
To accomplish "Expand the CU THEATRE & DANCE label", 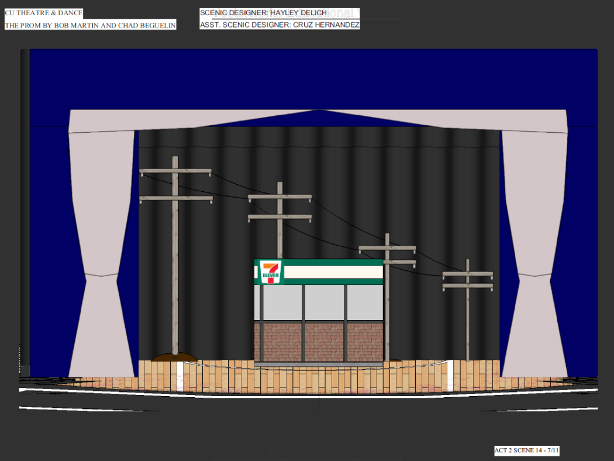I will [43, 12].
